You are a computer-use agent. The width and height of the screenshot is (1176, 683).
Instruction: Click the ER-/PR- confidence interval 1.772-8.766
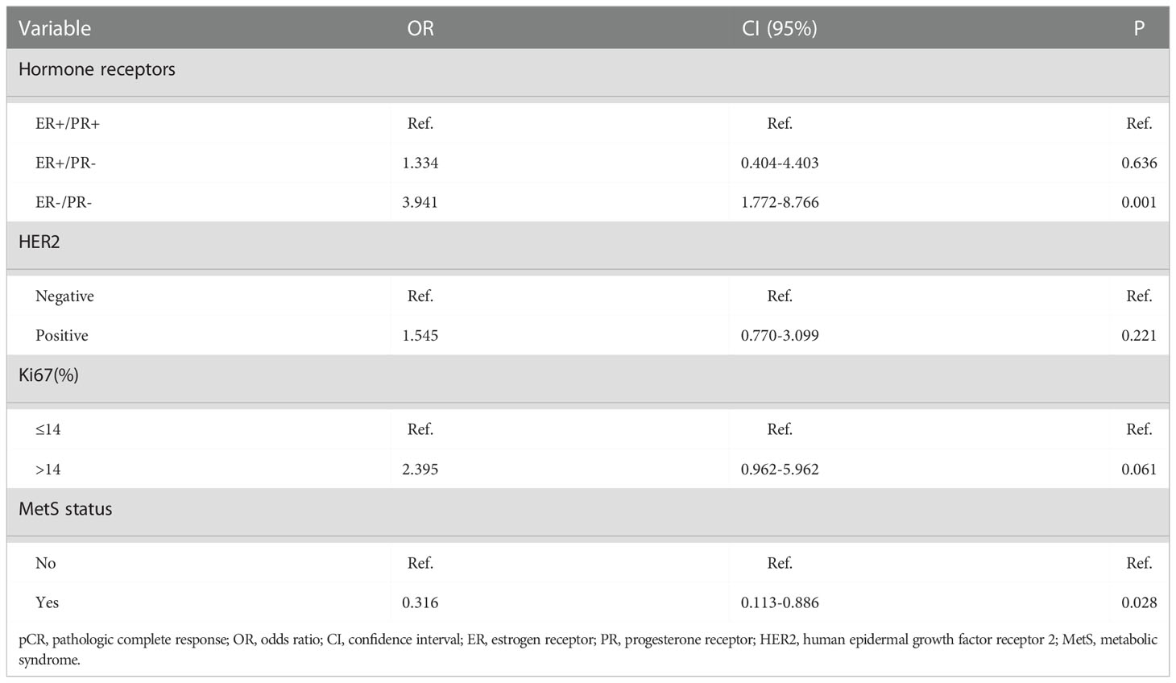(x=780, y=202)
